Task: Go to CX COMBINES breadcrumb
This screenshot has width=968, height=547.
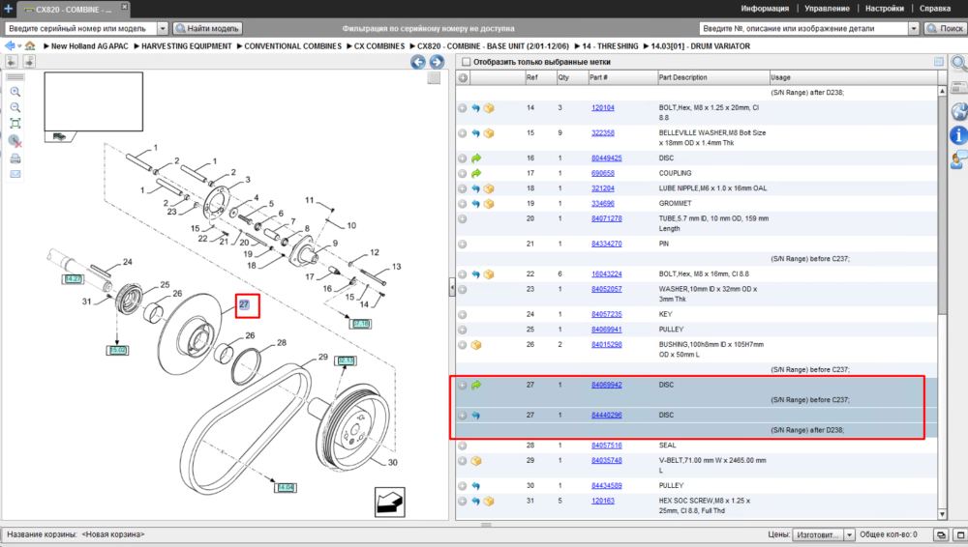Action: (379, 46)
